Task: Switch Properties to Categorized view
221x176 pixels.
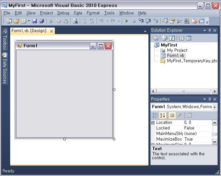Action: pyautogui.click(x=155, y=115)
